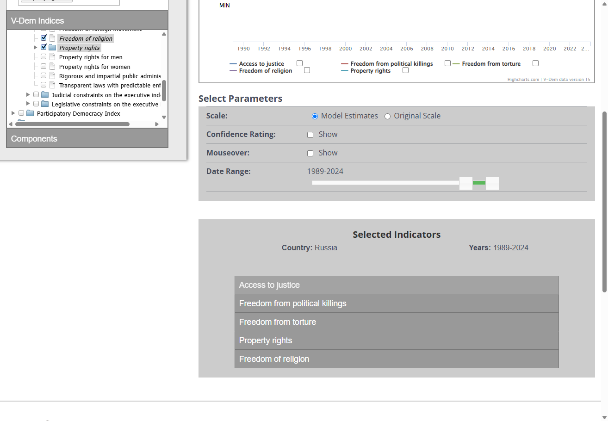608x421 pixels.
Task: Check Transparent laws with predictable enforcement
Action: pyautogui.click(x=43, y=85)
